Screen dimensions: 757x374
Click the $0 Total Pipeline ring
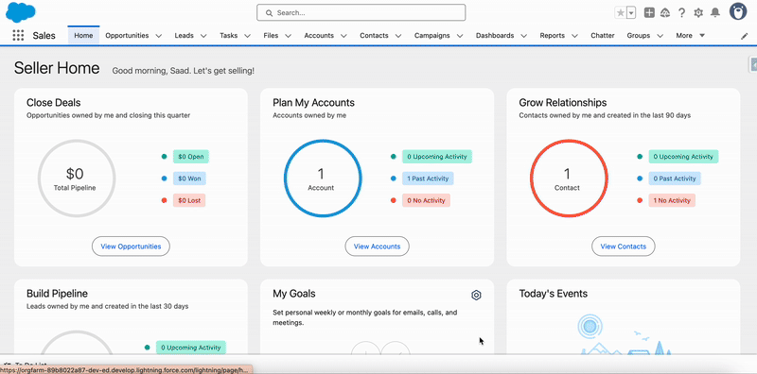(77, 178)
